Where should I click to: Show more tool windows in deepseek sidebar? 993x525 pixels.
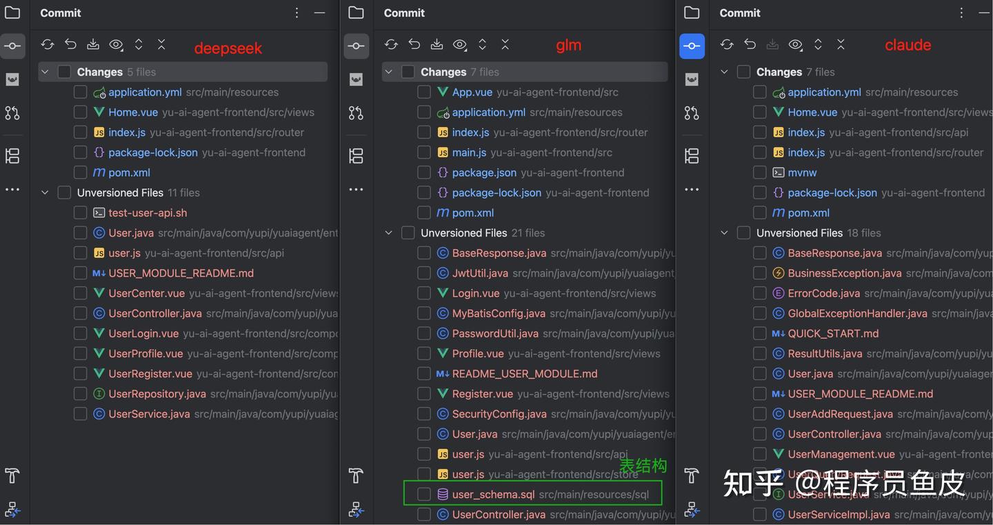pyautogui.click(x=12, y=190)
